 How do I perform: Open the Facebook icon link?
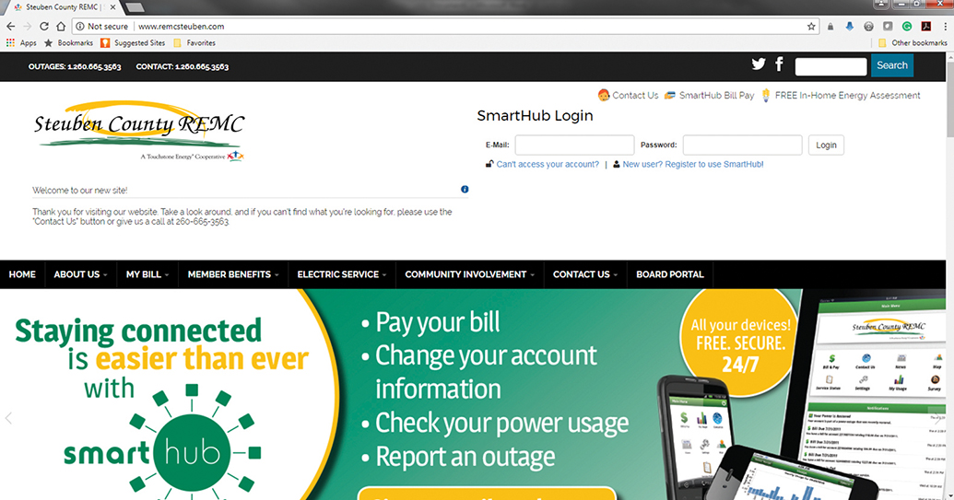(x=779, y=64)
